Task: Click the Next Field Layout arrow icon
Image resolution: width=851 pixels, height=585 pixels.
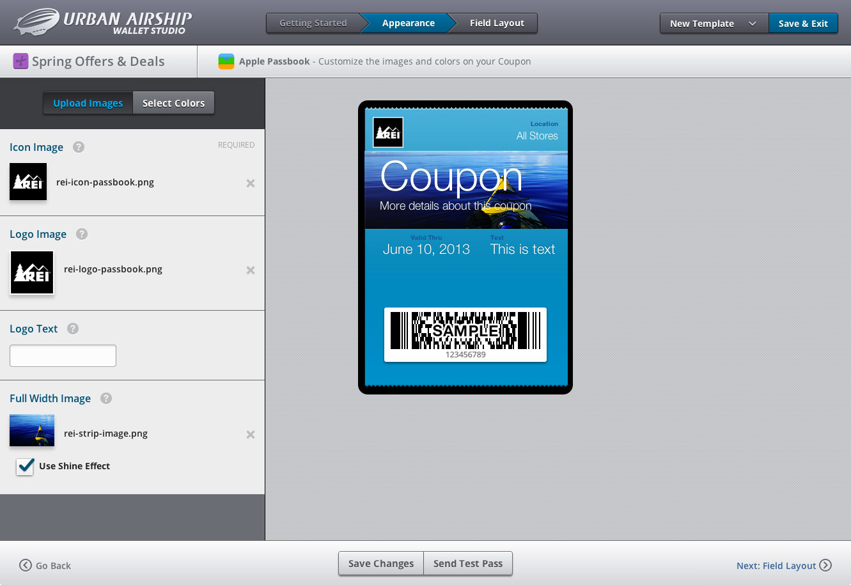Action: click(x=825, y=565)
